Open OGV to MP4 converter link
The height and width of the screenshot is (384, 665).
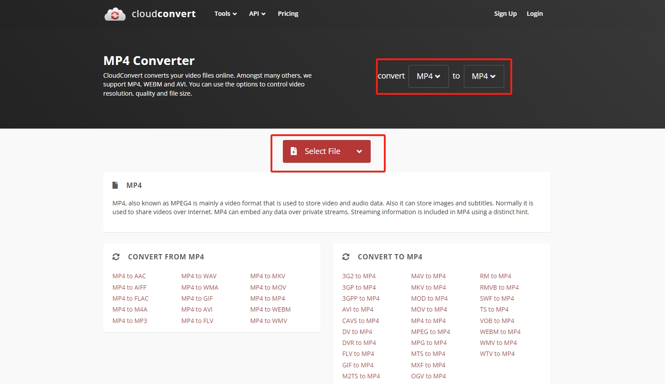pos(428,376)
